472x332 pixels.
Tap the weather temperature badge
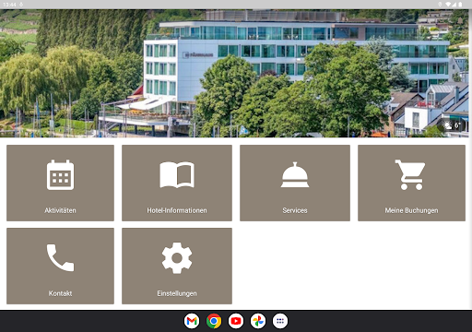453,125
